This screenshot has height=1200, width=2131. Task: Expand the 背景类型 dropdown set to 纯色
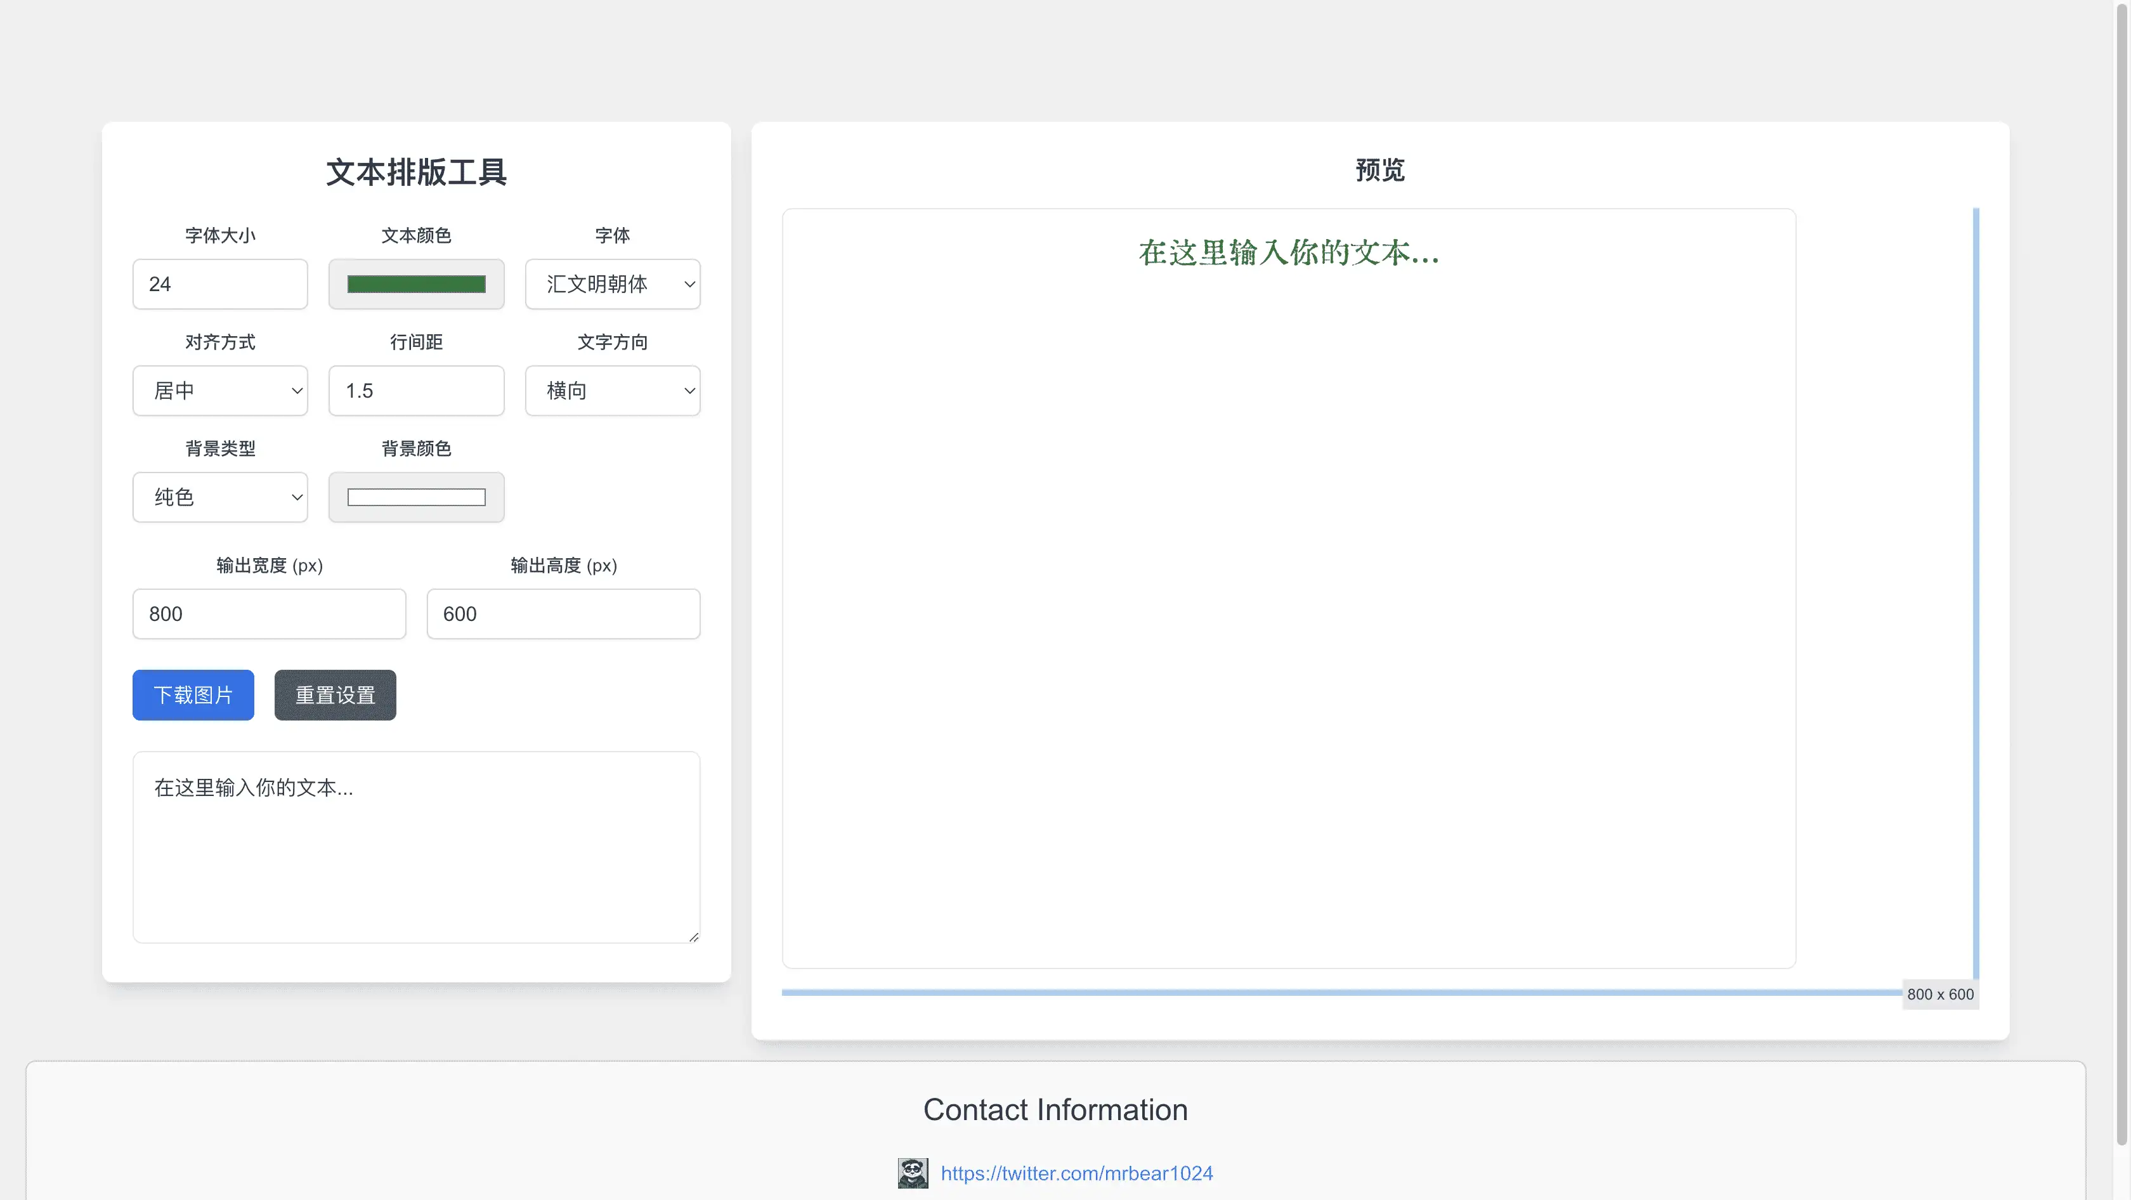220,498
